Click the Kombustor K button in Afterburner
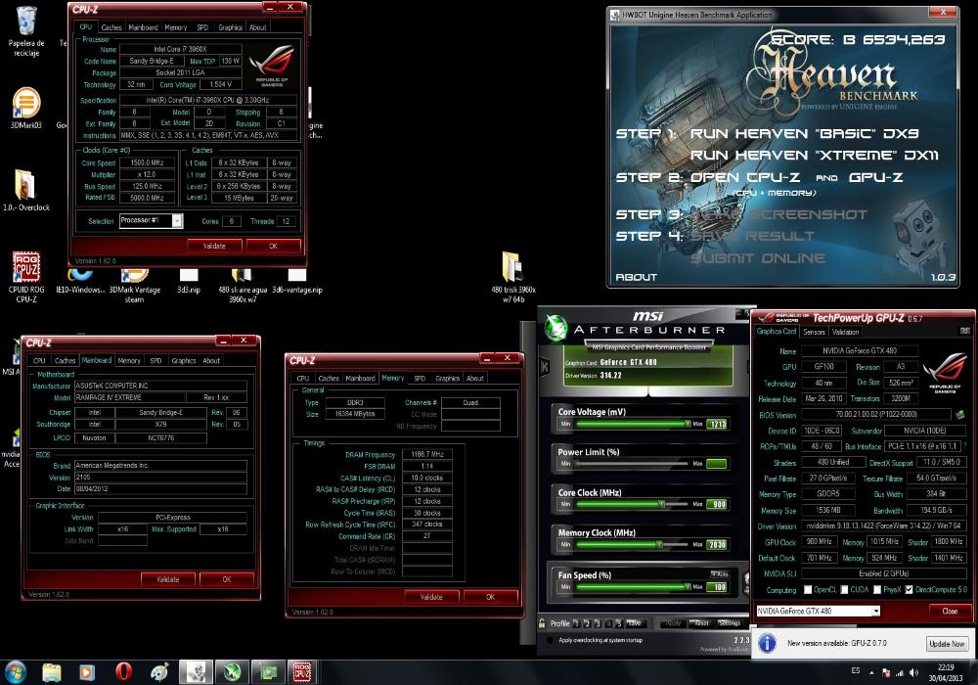The image size is (978, 685). coord(545,367)
